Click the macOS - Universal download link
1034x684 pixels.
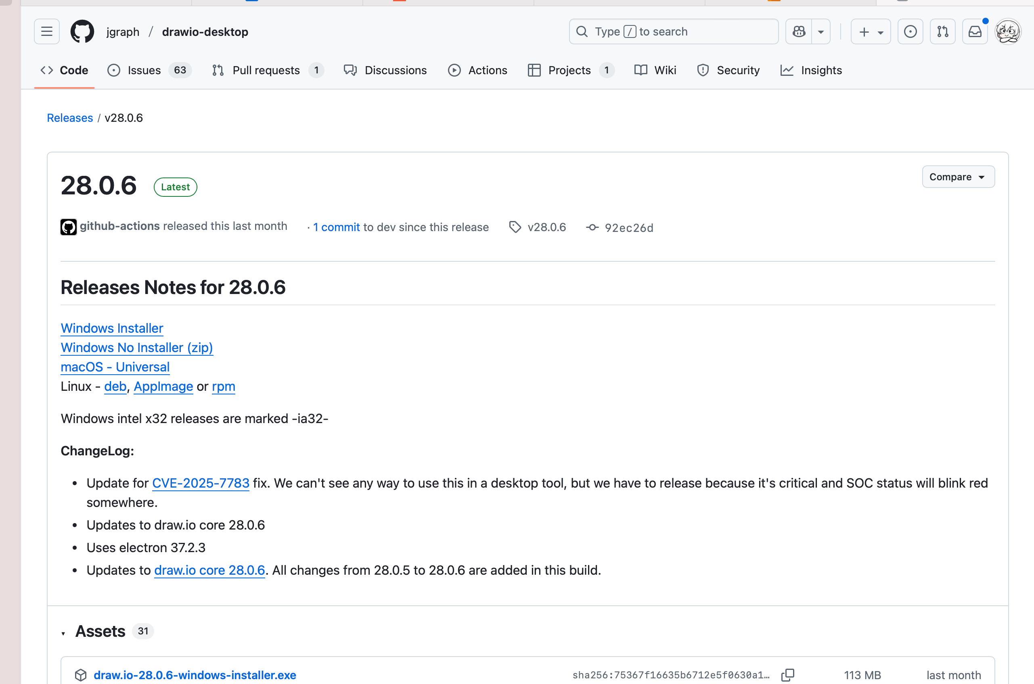point(115,367)
